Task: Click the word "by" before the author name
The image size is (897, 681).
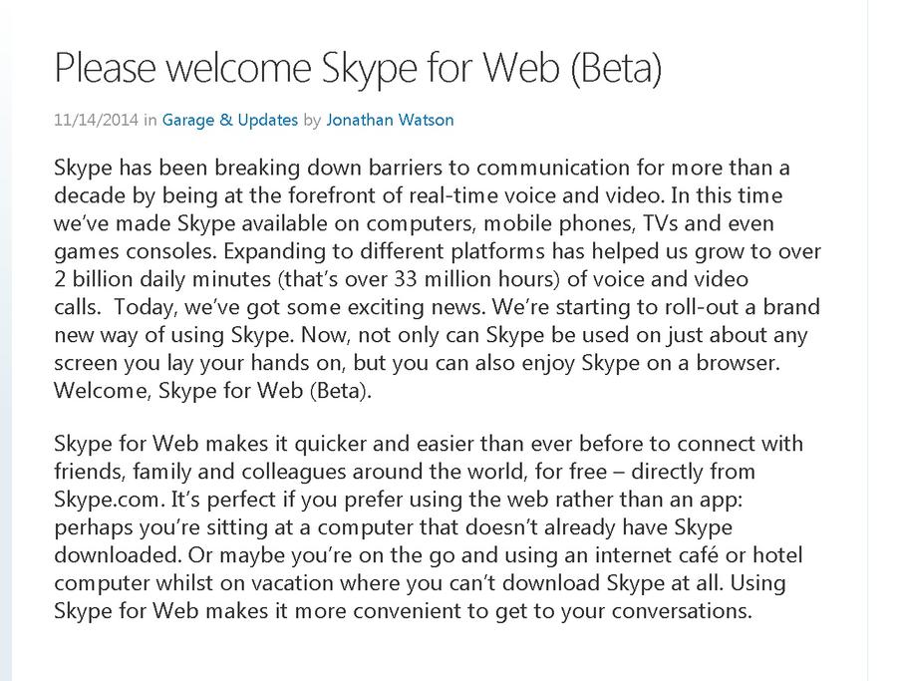Action: coord(312,121)
